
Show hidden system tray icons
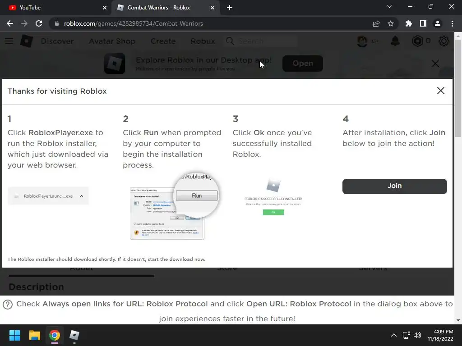pos(393,335)
